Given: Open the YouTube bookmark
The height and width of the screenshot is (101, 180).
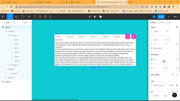Looking at the screenshot, I should click(x=16, y=11).
